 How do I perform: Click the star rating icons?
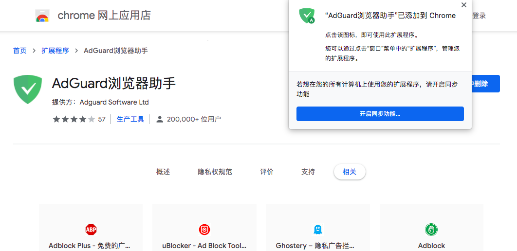tap(74, 119)
